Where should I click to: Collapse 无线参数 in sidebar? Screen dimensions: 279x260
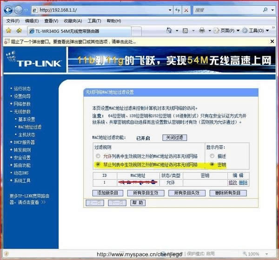click(22, 112)
